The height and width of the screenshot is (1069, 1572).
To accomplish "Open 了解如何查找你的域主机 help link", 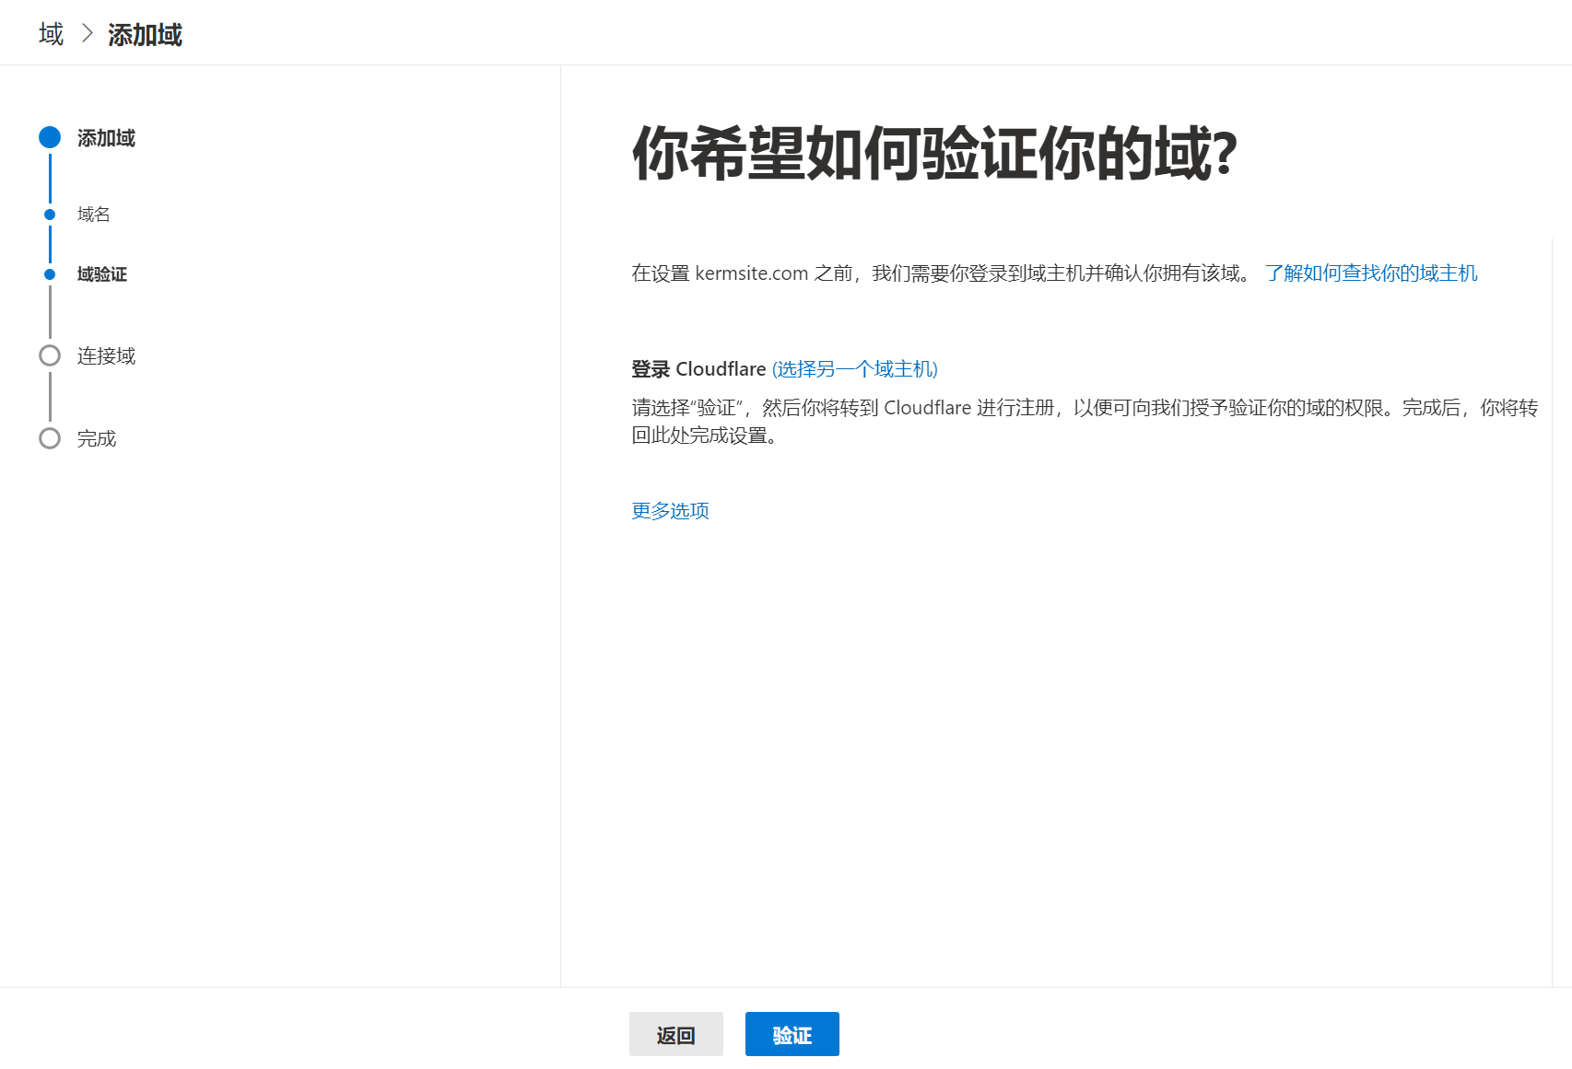I will [x=1370, y=273].
